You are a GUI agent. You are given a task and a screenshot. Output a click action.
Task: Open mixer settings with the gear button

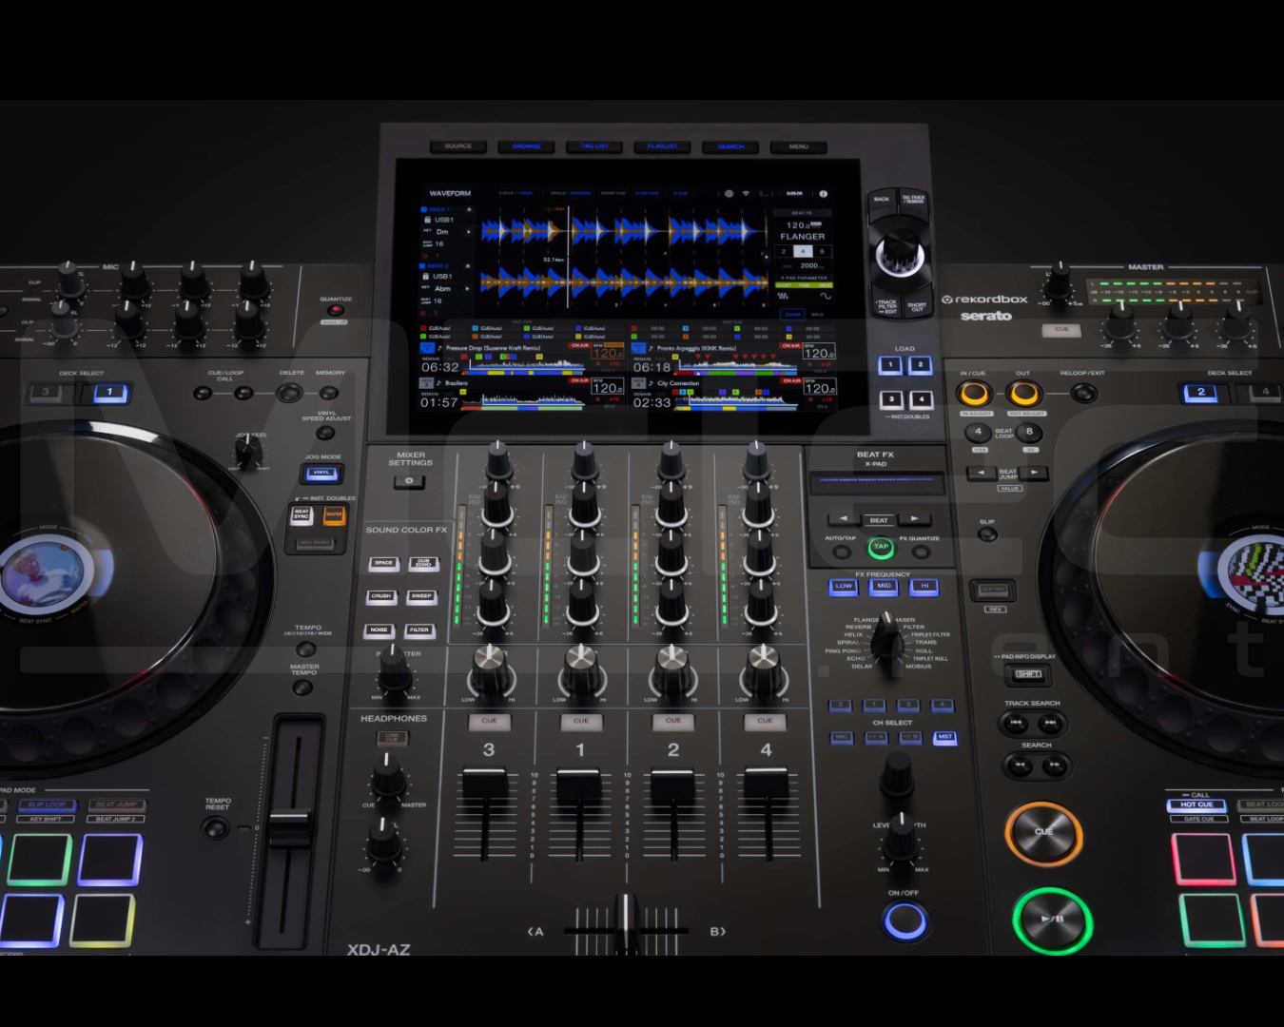tap(410, 481)
